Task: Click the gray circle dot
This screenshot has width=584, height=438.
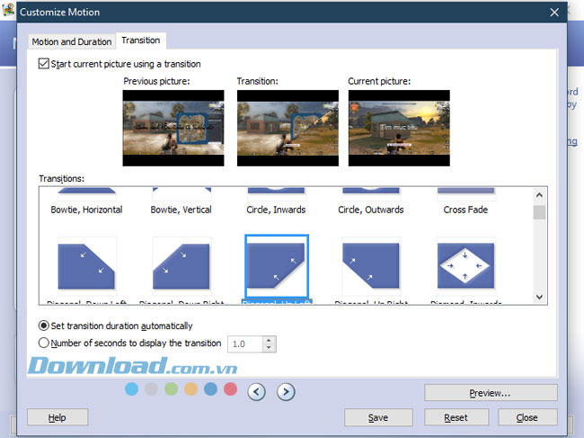Action: pos(151,389)
